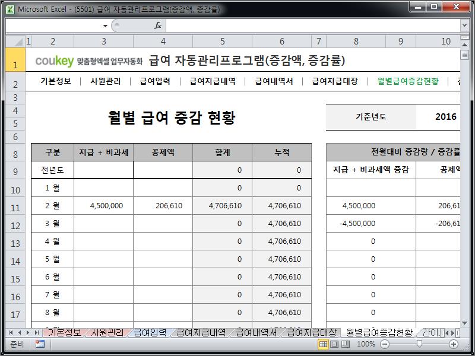
Task: Open the green 월별급여증감현황 navigation link
Action: pos(408,81)
